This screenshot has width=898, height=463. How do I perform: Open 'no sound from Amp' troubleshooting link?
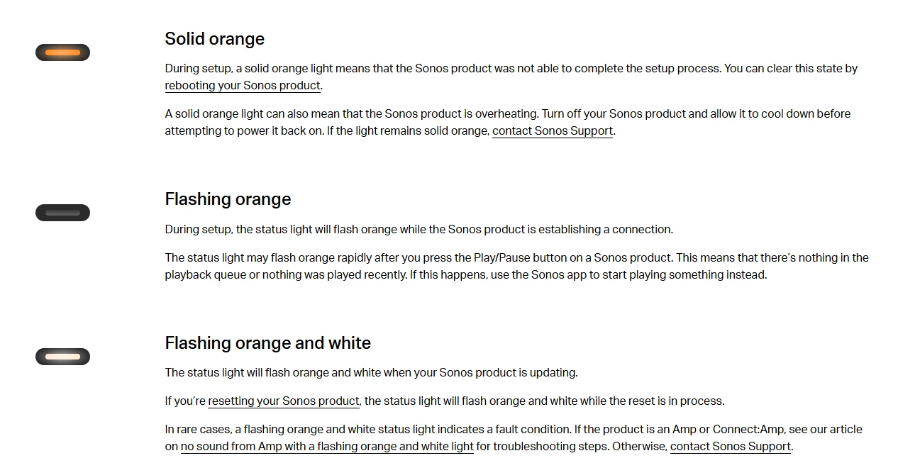tap(327, 447)
